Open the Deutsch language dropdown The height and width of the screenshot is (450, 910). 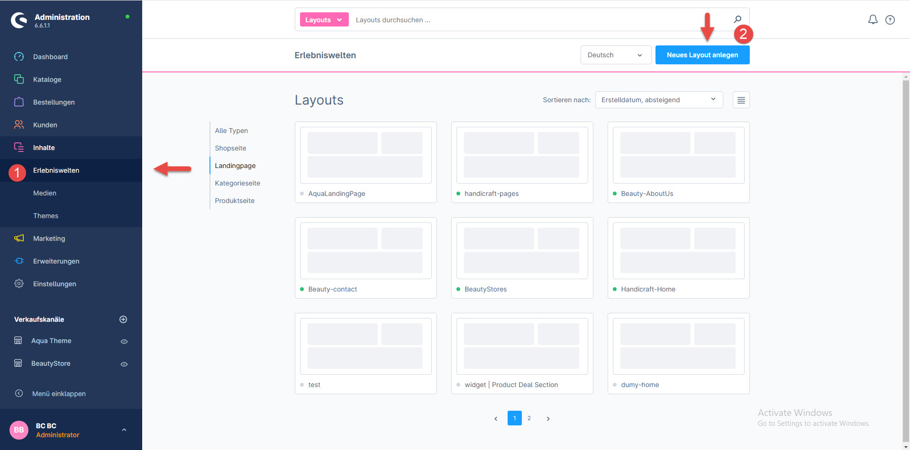(x=615, y=55)
